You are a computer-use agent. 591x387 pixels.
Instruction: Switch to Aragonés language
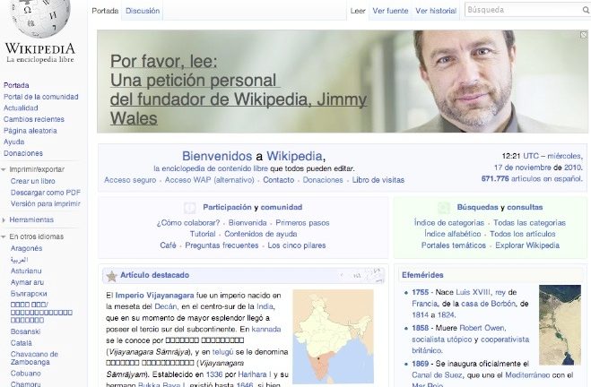[x=26, y=248]
